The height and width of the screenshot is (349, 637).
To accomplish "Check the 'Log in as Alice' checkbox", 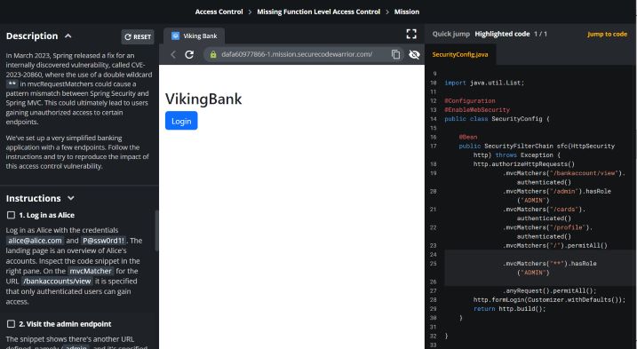I will click(x=11, y=215).
